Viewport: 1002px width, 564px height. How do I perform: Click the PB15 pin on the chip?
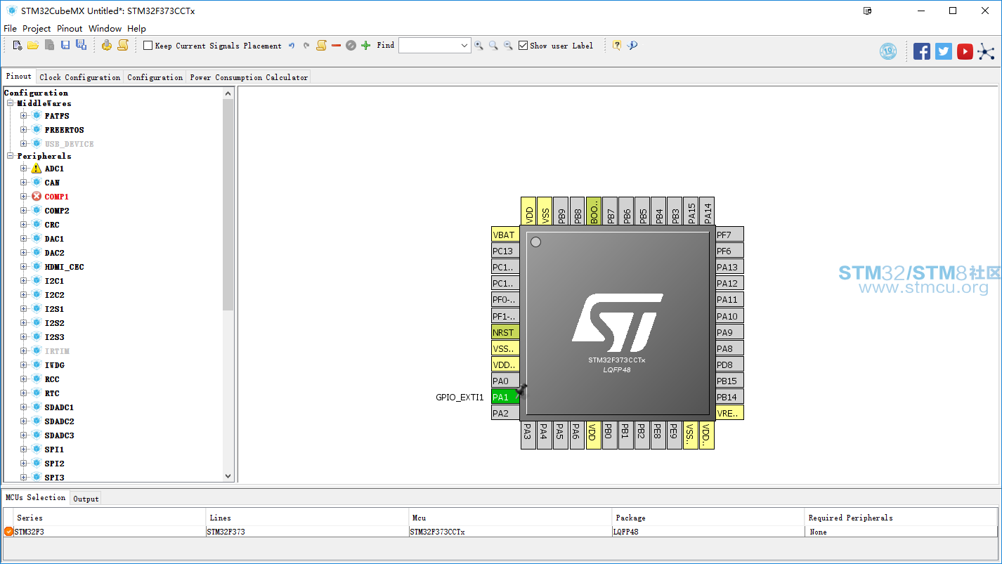coord(729,381)
